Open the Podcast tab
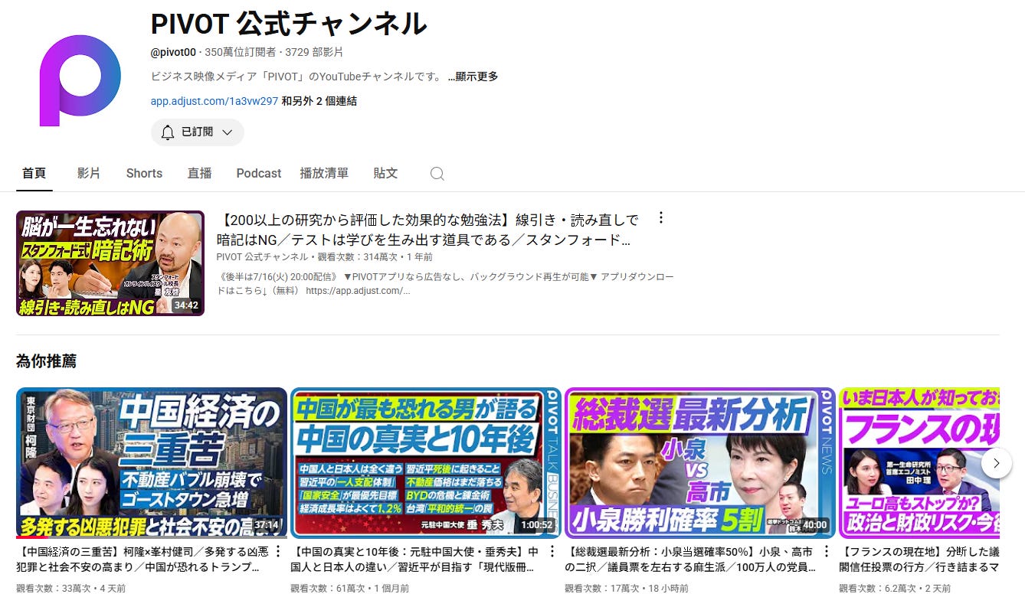Image resolution: width=1025 pixels, height=607 pixels. (x=259, y=173)
